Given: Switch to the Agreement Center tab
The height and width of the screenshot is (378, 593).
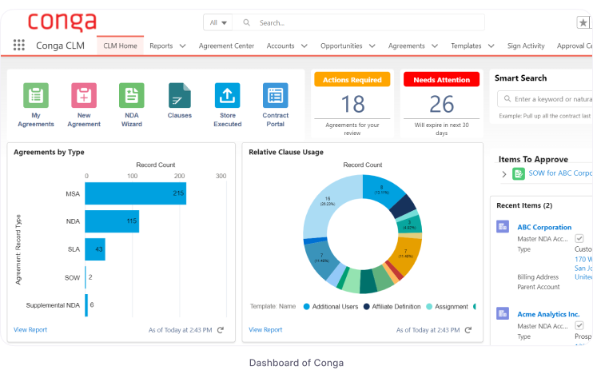Looking at the screenshot, I should point(226,46).
